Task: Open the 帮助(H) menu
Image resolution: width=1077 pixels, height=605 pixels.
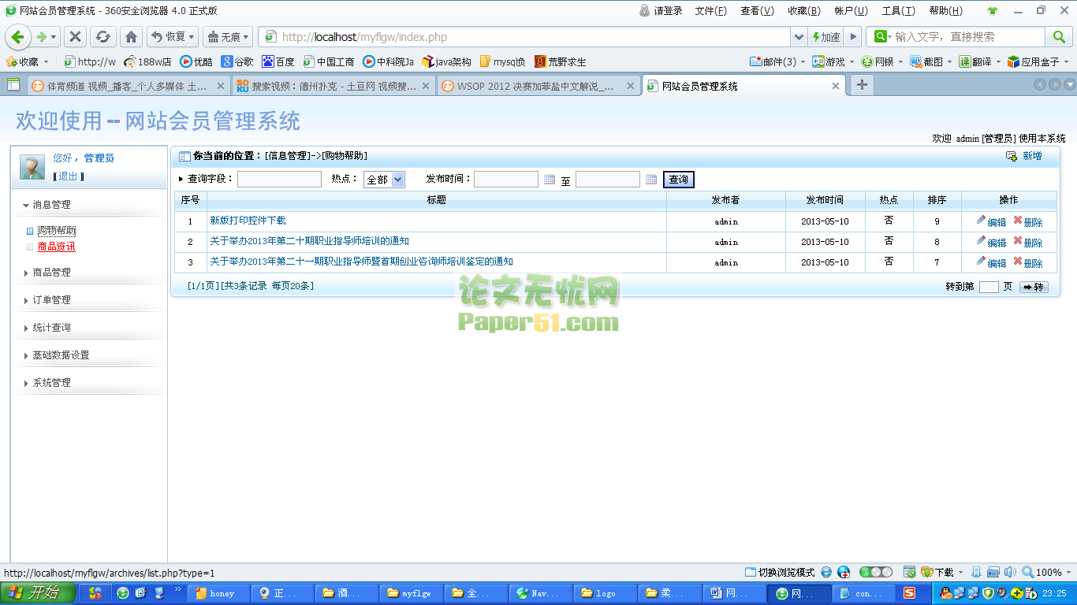Action: click(x=945, y=11)
